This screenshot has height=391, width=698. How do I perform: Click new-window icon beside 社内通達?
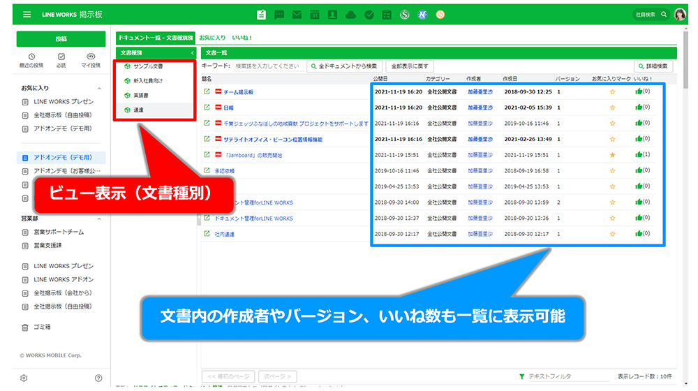[x=207, y=234]
